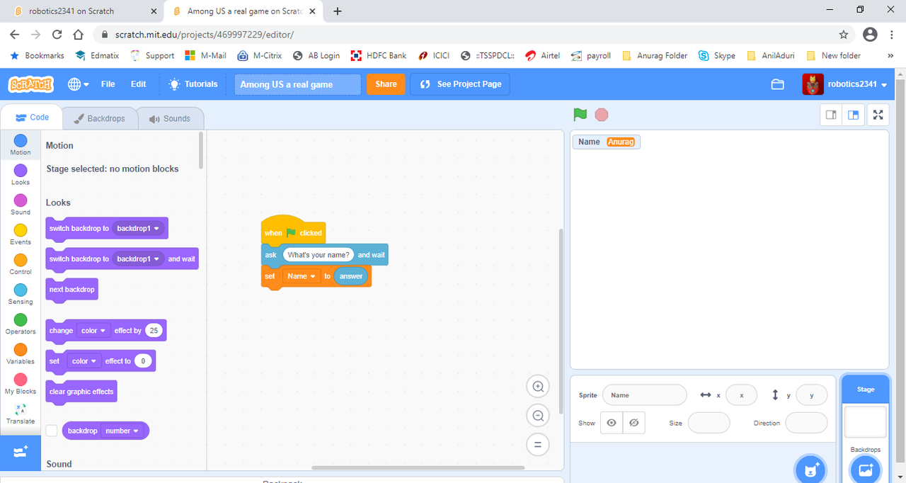Open the Variables blocks category
Image resolution: width=906 pixels, height=483 pixels.
tap(21, 353)
